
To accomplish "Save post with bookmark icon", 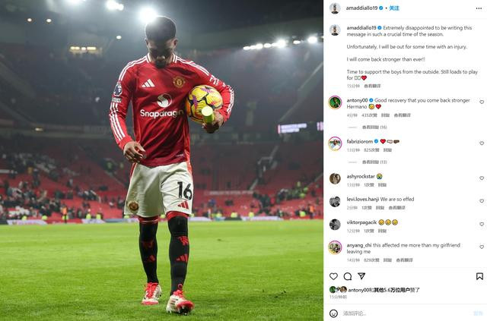I will (479, 276).
